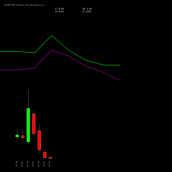Click the small red candlestick for 21 Apr

tap(23, 137)
